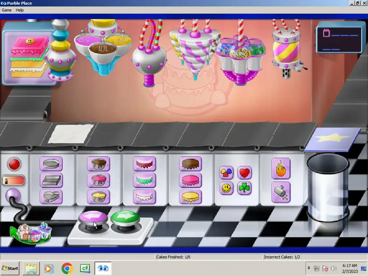Select the square cake pan shape

(x=51, y=180)
